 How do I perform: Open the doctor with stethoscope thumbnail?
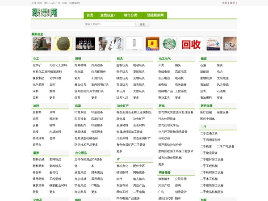tap(111, 44)
